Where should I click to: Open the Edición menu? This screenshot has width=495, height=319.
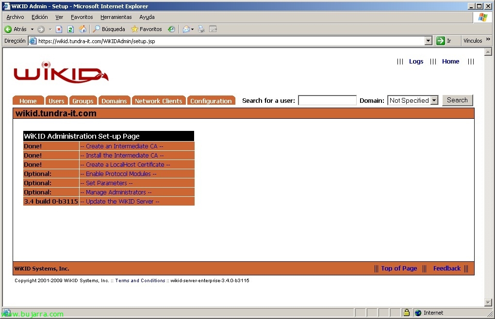pos(40,17)
